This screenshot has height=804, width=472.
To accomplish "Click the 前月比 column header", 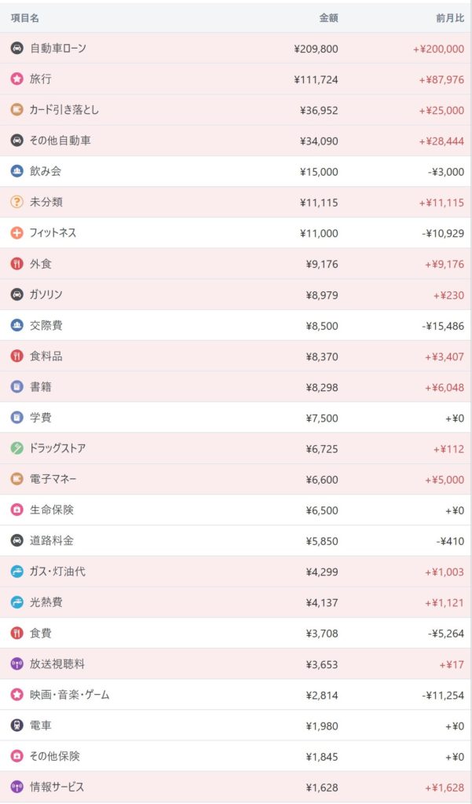I will coord(448,17).
